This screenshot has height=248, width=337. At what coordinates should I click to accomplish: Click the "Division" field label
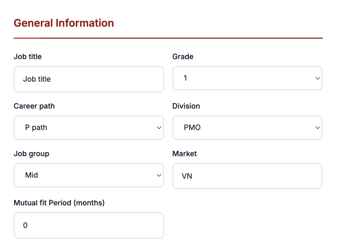pyautogui.click(x=186, y=106)
